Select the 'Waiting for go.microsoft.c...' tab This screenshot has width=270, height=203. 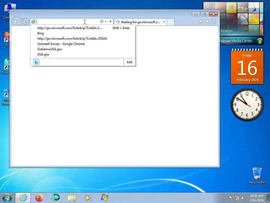tap(141, 22)
